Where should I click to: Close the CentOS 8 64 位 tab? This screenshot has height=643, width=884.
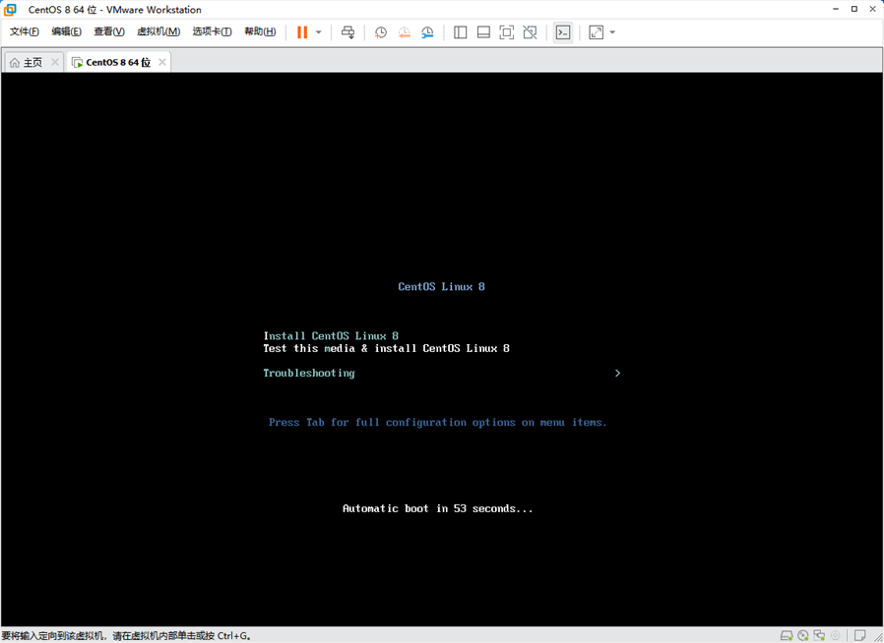tap(162, 62)
